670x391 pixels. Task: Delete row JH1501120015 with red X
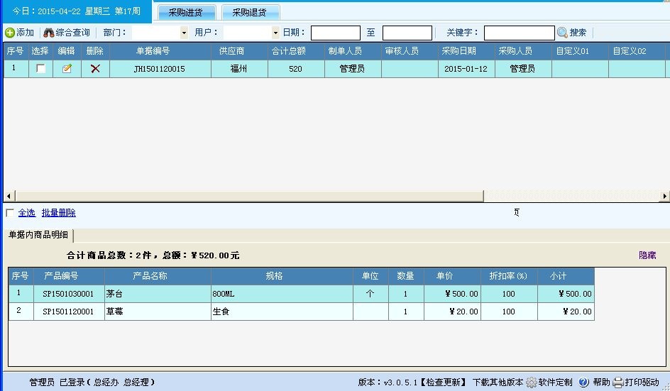click(x=95, y=68)
